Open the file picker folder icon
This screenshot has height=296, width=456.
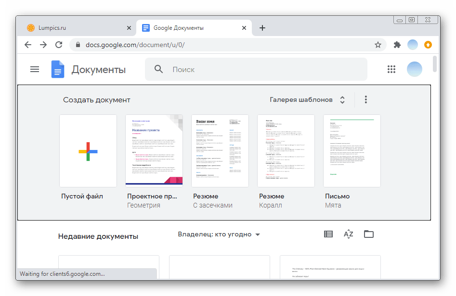[x=369, y=234]
